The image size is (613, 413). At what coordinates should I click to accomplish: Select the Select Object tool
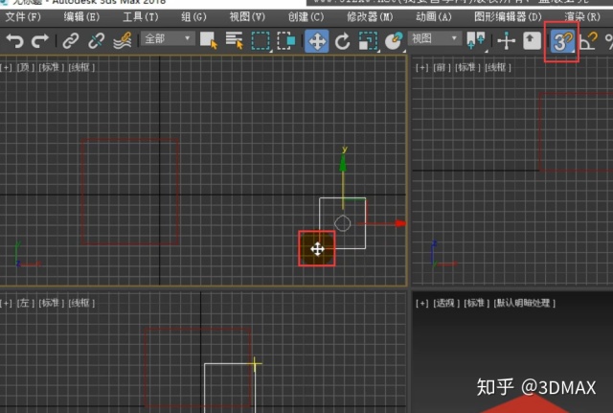pos(209,40)
